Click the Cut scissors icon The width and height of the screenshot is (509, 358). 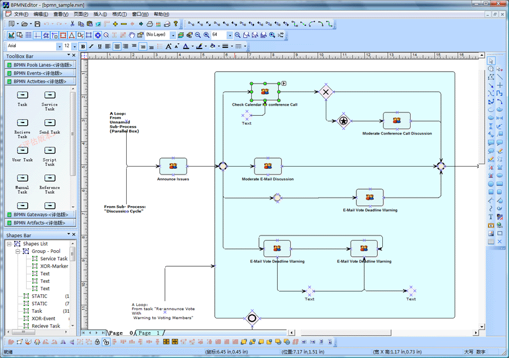(x=72, y=24)
